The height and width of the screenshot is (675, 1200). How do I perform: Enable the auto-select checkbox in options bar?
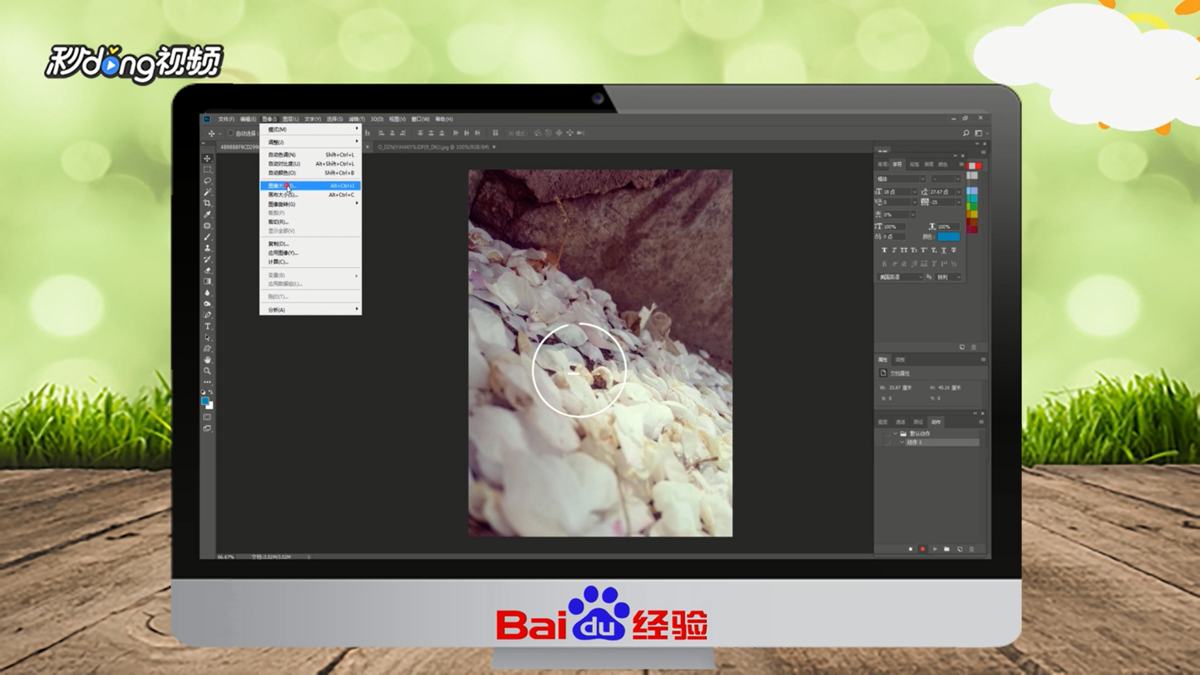coord(230,133)
